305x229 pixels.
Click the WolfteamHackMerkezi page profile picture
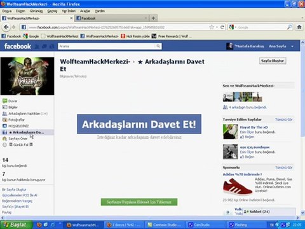[27, 76]
